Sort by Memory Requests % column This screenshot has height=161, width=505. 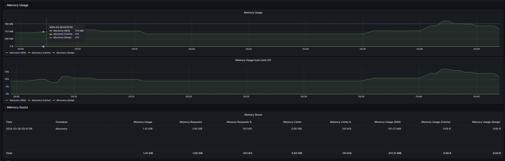pos(239,122)
